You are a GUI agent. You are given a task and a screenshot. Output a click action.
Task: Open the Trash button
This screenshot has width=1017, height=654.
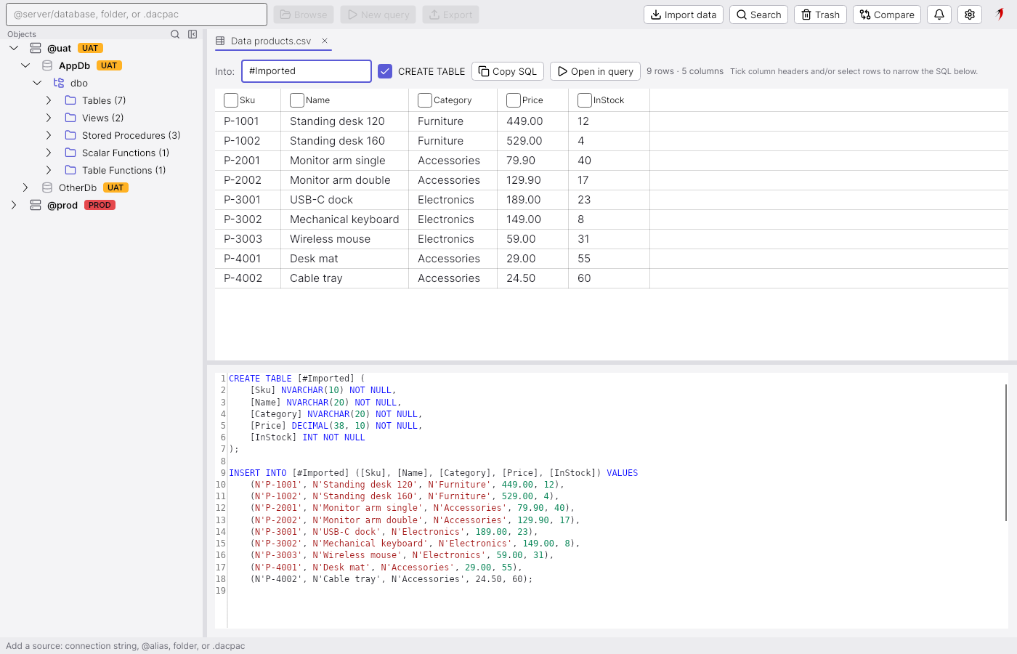820,15
